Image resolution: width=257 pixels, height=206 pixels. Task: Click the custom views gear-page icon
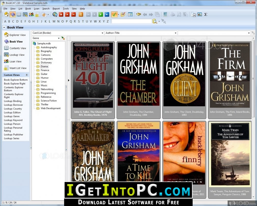pos(44,15)
